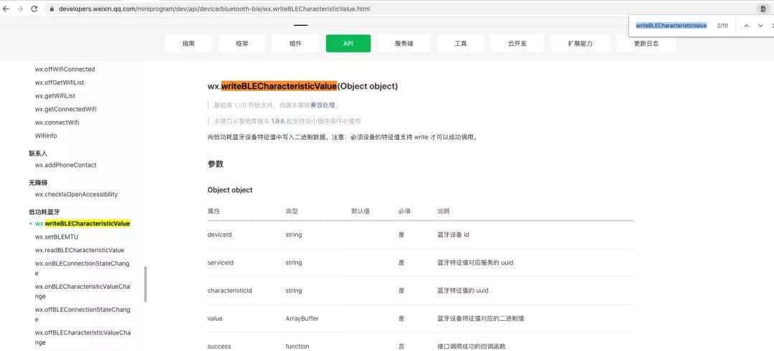
Task: Select the 低功耗蓝牙 sidebar section
Action: tap(44, 212)
